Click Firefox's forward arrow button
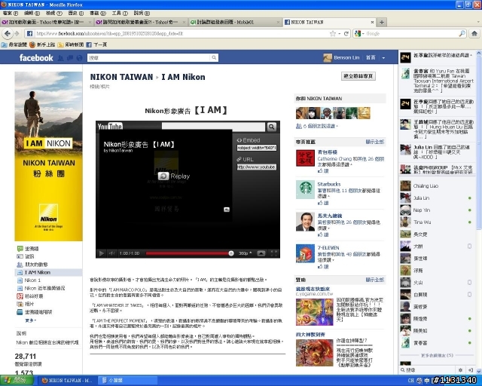The height and width of the screenshot is (386, 482). coord(17,34)
